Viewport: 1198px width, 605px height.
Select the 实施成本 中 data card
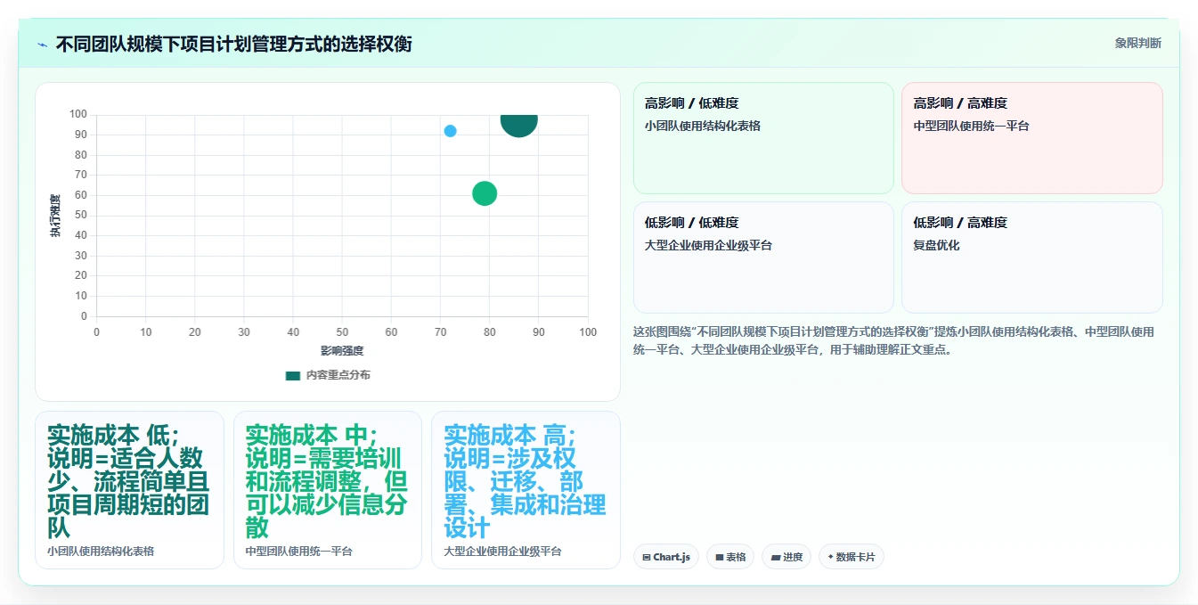click(x=328, y=489)
